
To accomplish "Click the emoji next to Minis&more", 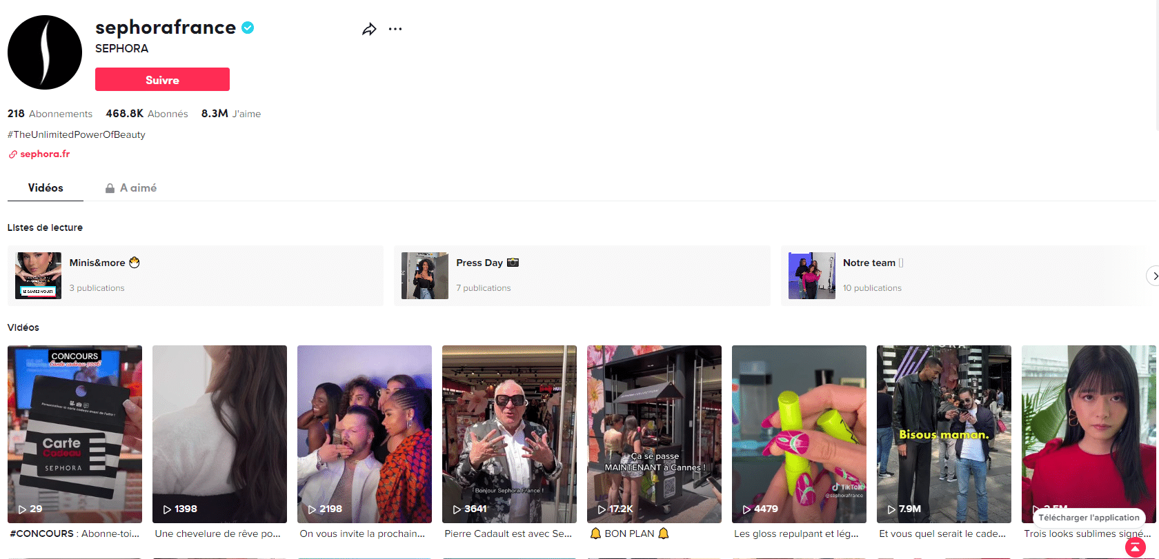I will click(x=135, y=263).
